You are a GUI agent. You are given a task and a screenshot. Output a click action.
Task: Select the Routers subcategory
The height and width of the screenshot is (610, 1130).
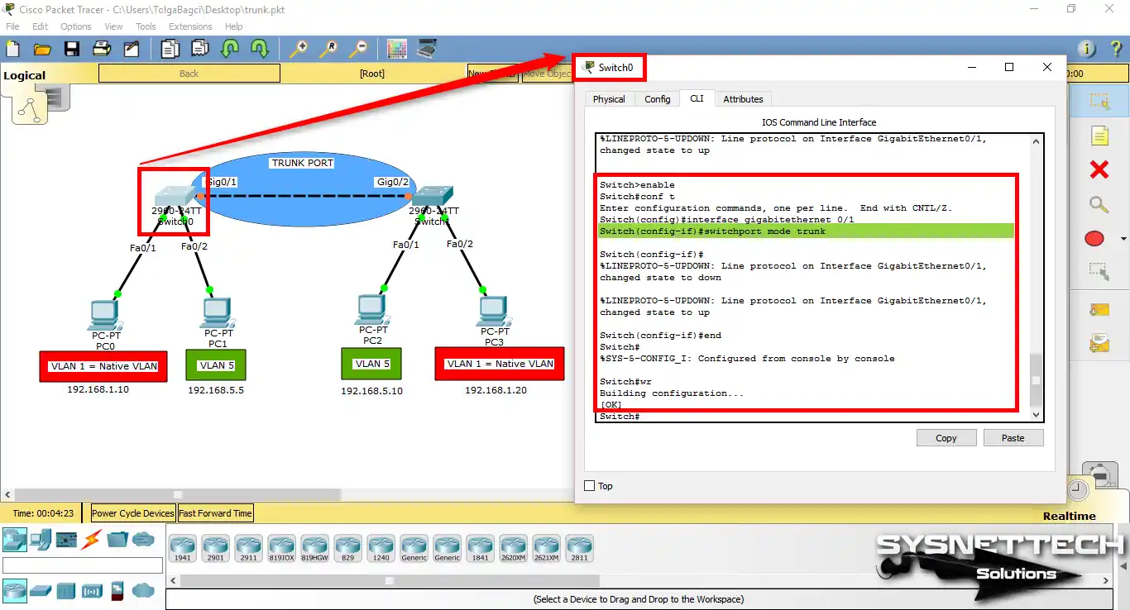tap(14, 590)
